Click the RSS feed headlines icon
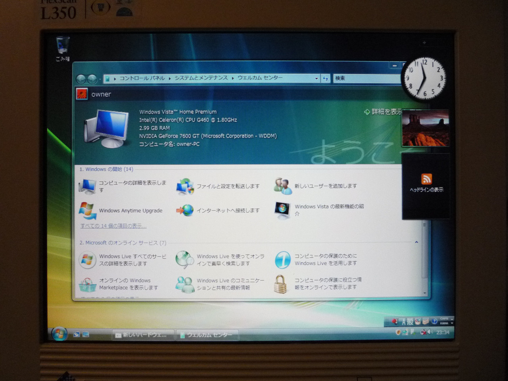The width and height of the screenshot is (508, 381). (x=426, y=179)
